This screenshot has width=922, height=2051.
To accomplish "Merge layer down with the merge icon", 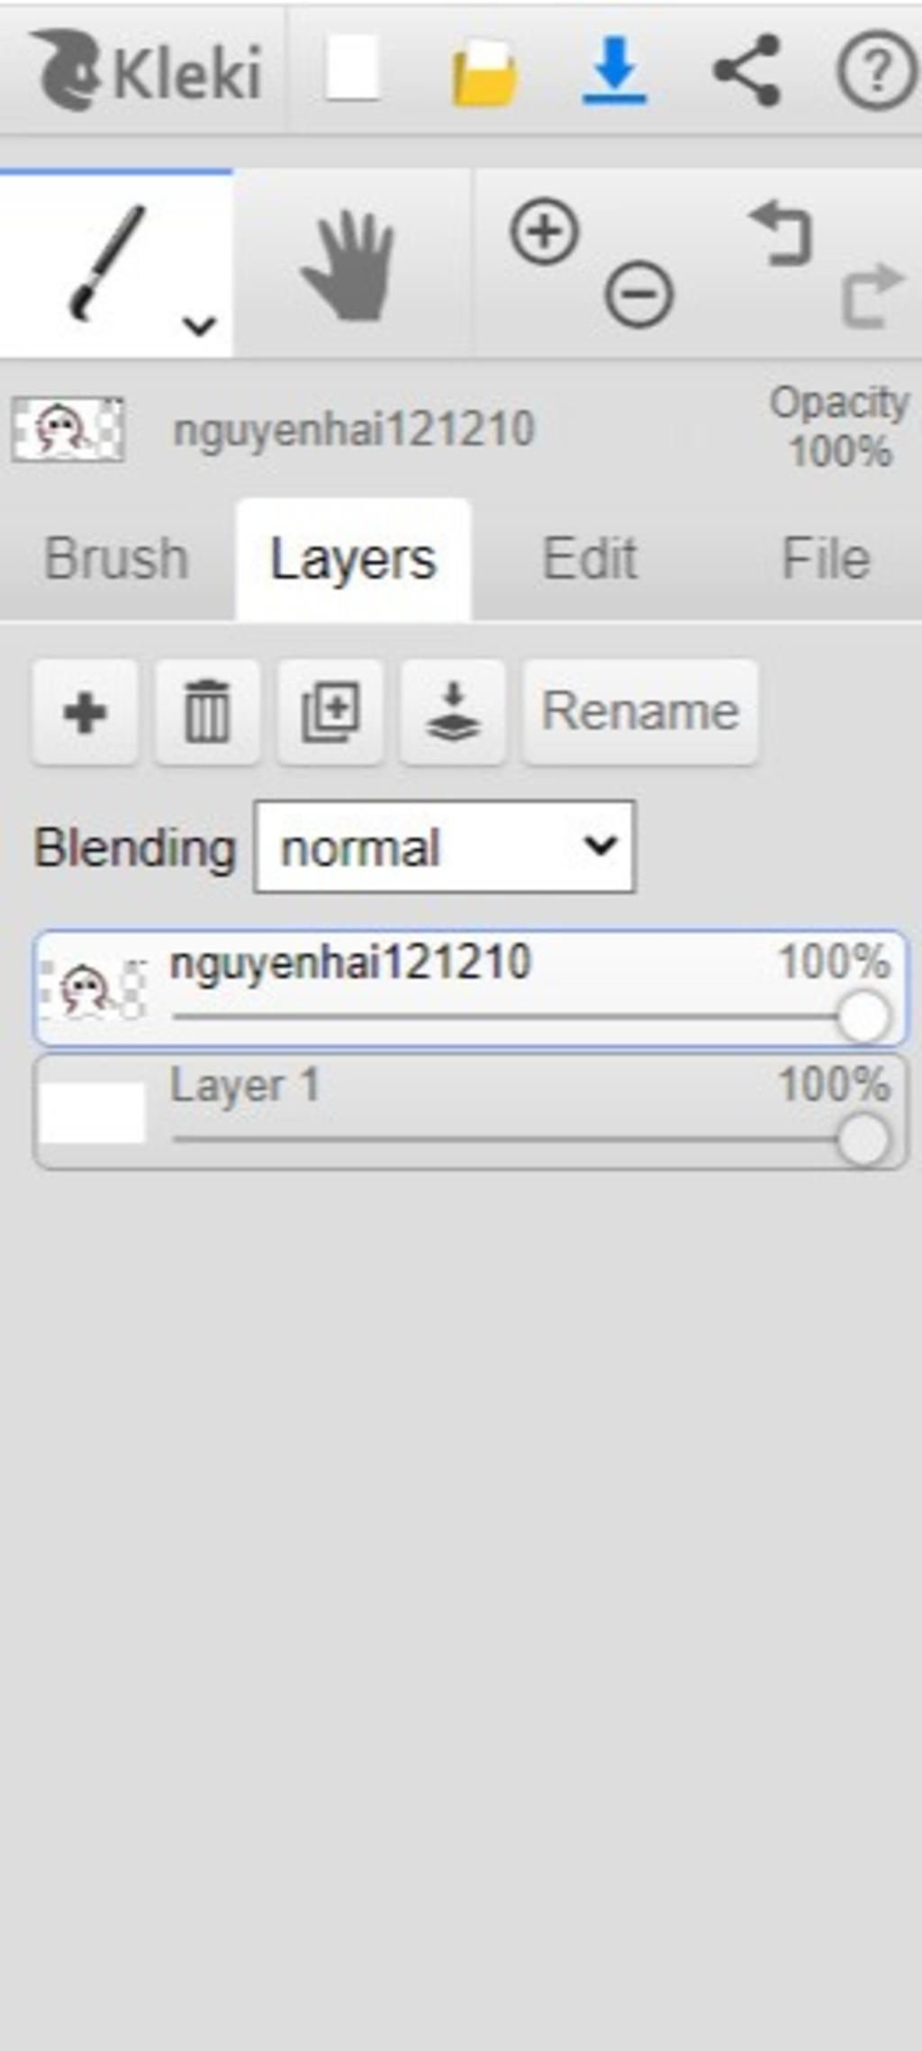I will point(453,712).
